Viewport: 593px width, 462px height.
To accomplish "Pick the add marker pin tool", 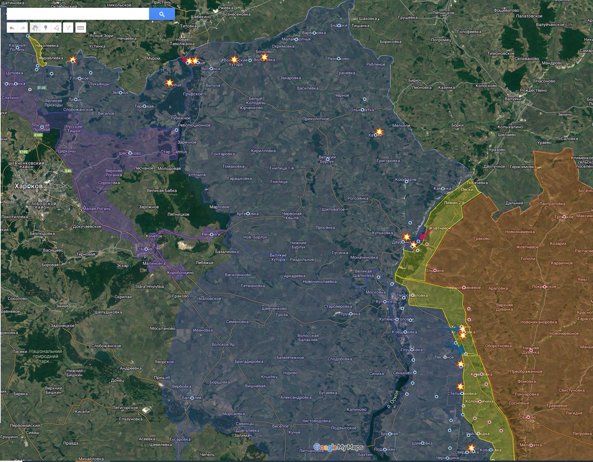I will pos(46,28).
